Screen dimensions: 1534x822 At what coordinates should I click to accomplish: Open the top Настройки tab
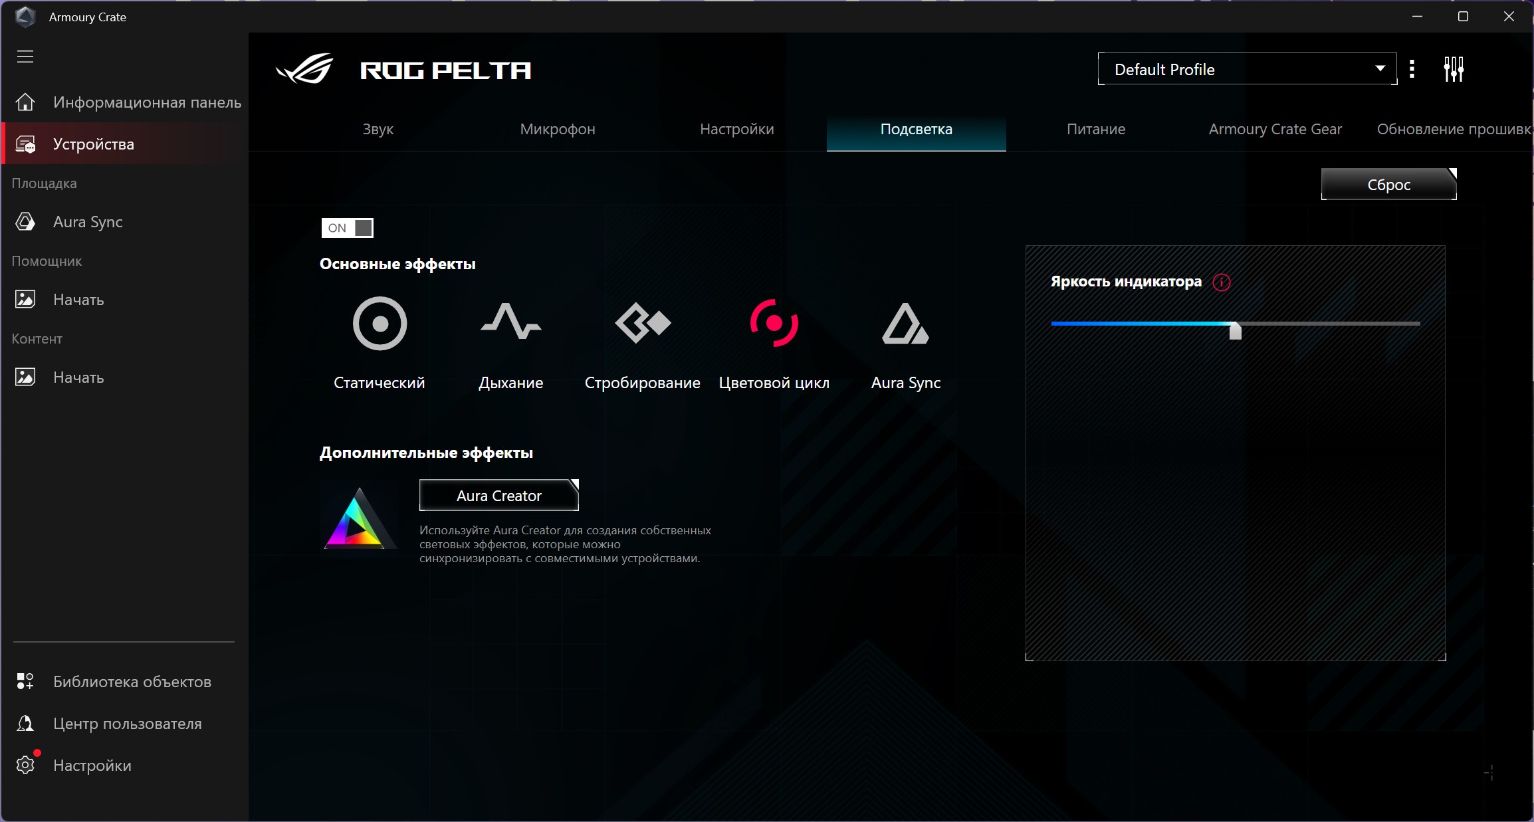(x=737, y=129)
